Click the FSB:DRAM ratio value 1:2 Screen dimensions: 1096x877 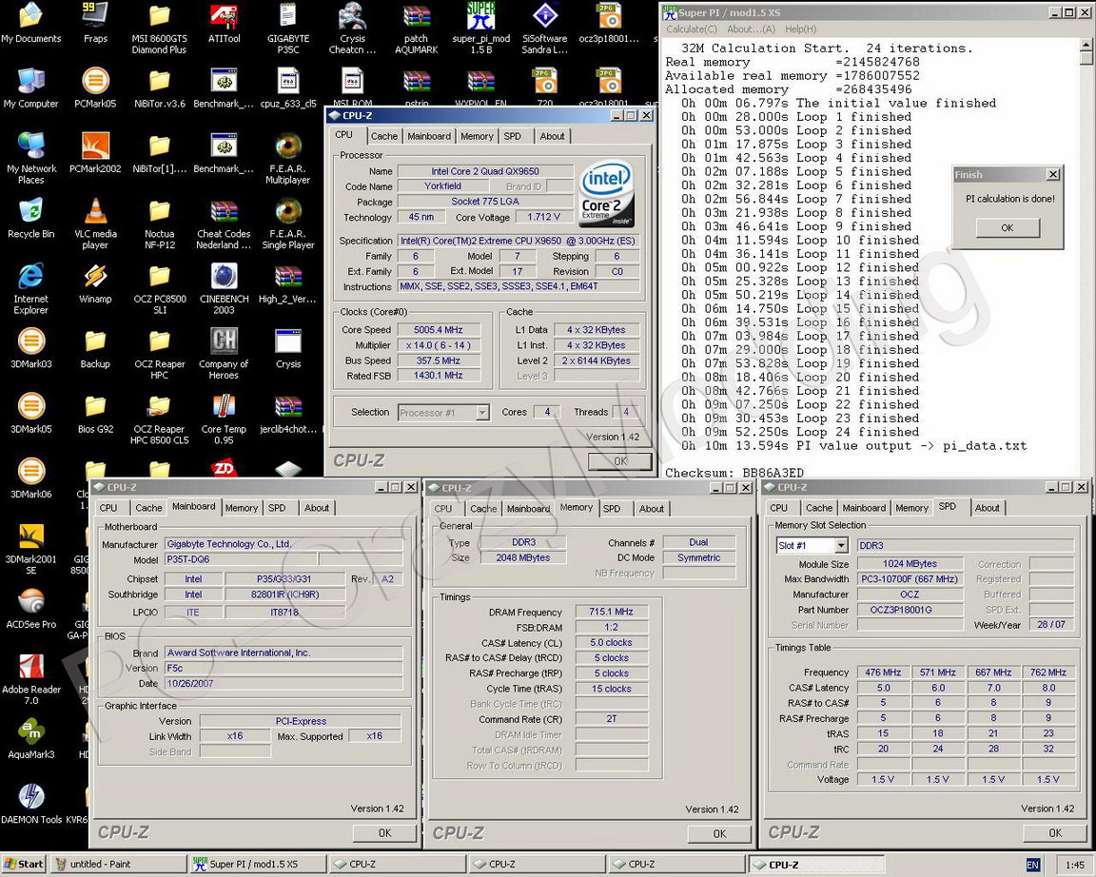point(611,627)
